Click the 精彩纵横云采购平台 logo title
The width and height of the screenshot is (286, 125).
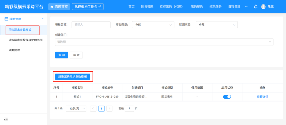tap(24, 7)
